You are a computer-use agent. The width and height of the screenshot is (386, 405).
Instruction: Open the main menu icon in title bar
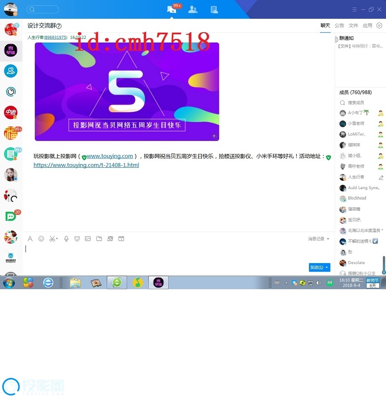355,9
